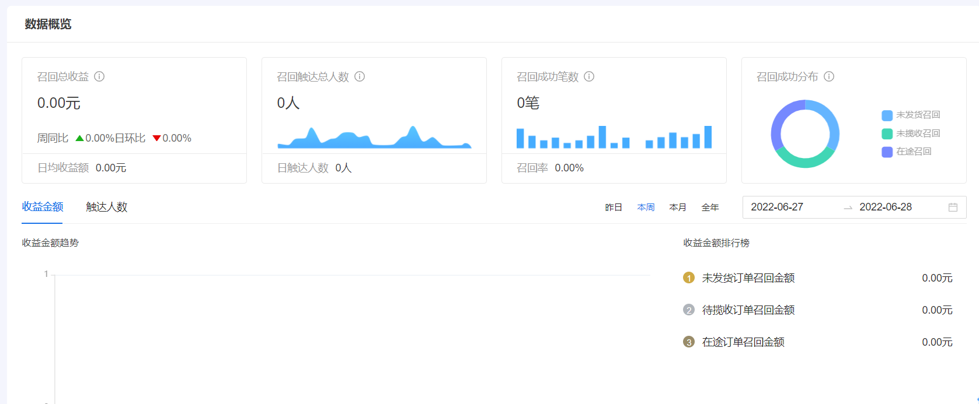This screenshot has height=404, width=979.
Task: Click the 0.00% recall rate value
Action: 569,168
